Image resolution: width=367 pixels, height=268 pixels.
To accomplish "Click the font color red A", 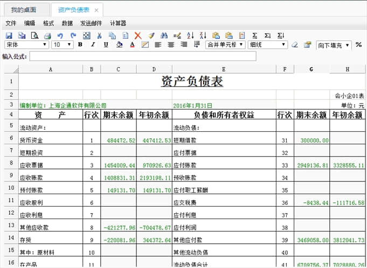I will [x=132, y=44].
